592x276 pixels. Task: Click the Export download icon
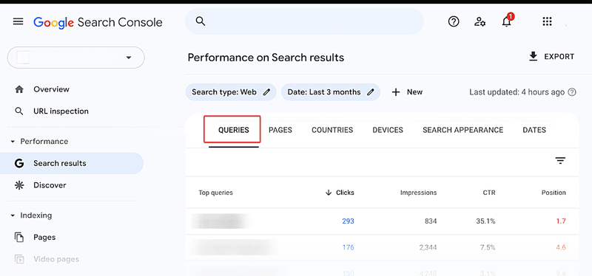click(x=533, y=57)
